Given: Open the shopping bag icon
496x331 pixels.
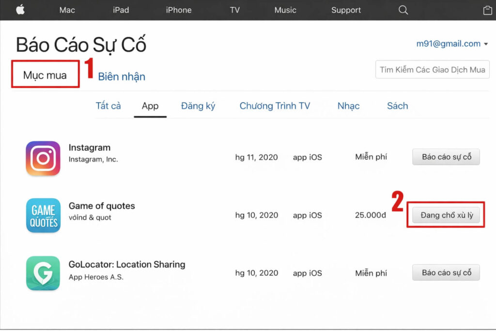Looking at the screenshot, I should click(x=487, y=10).
